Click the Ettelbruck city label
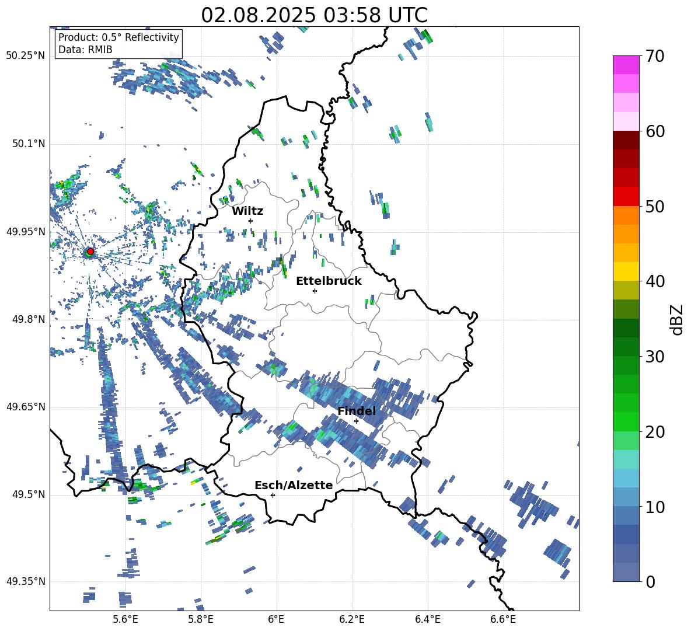 point(329,281)
